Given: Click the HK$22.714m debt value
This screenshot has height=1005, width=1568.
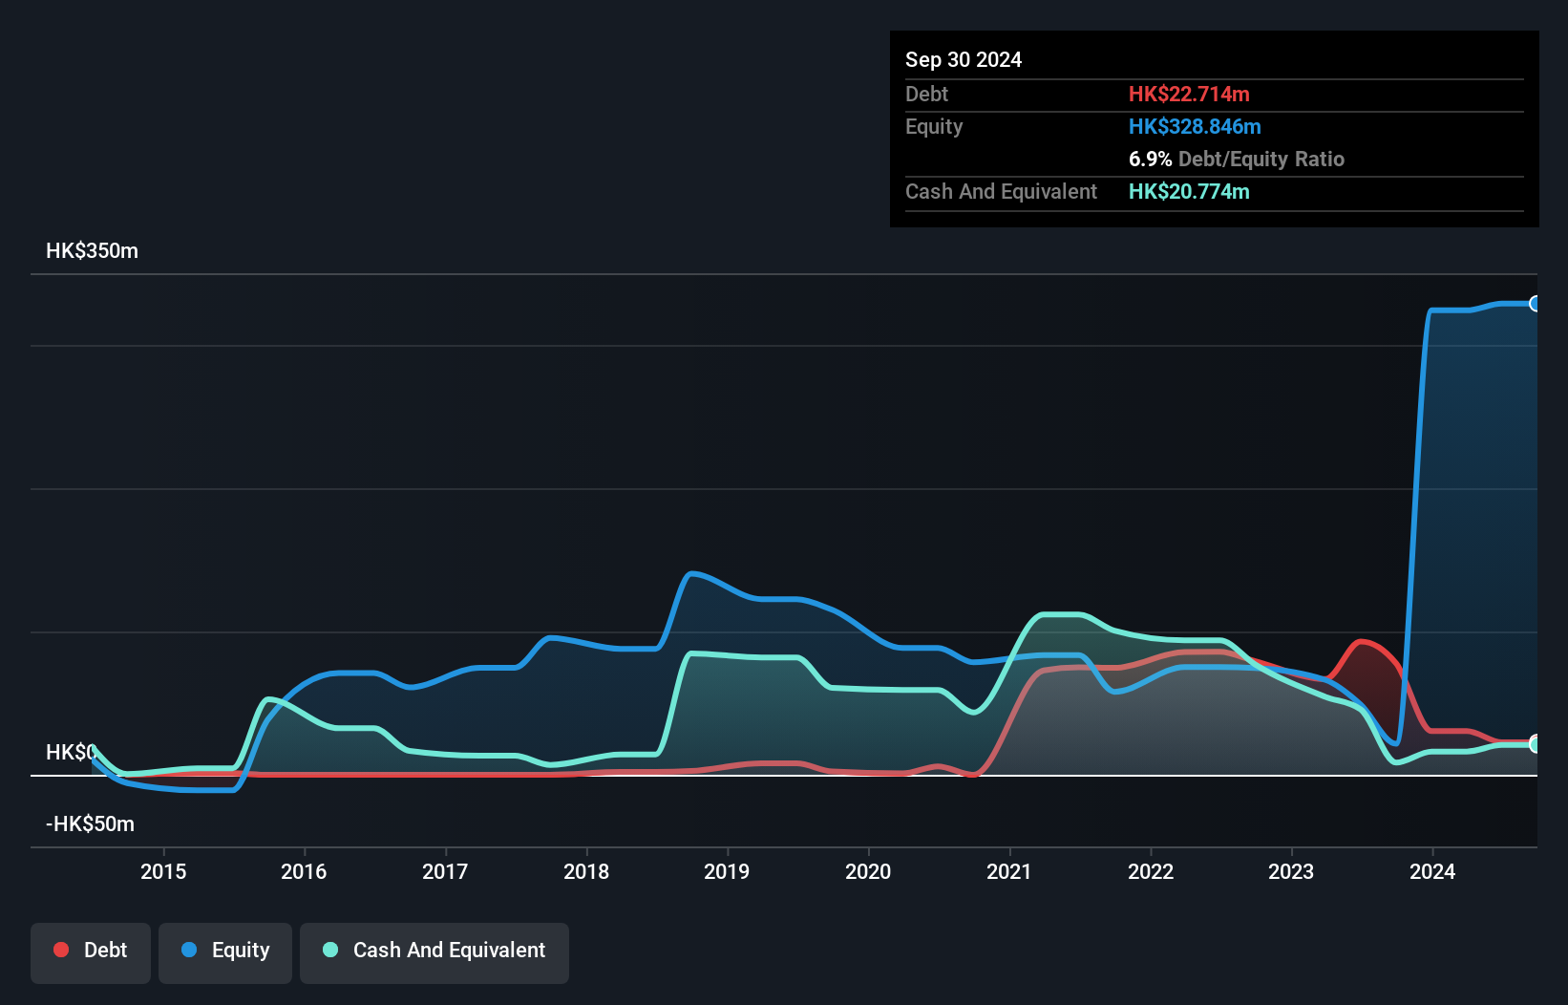Looking at the screenshot, I should (1189, 94).
